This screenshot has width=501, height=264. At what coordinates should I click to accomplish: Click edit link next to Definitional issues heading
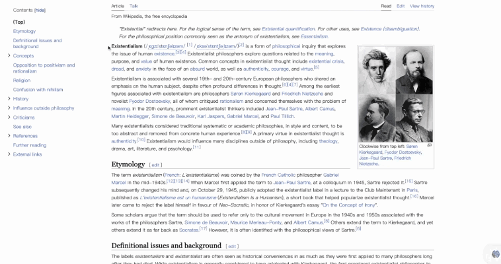click(232, 246)
